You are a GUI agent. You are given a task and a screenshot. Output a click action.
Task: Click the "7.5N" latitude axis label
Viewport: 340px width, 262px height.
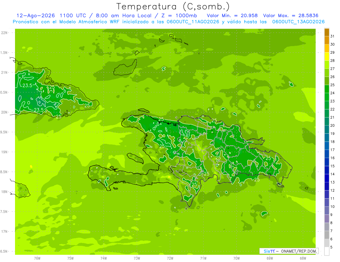click(x=4, y=212)
